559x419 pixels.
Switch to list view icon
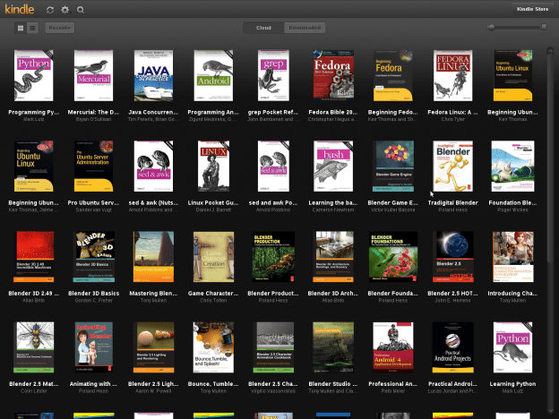[x=32, y=28]
